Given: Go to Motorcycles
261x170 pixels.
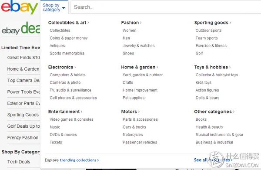Looking at the screenshot, I should [133, 135].
